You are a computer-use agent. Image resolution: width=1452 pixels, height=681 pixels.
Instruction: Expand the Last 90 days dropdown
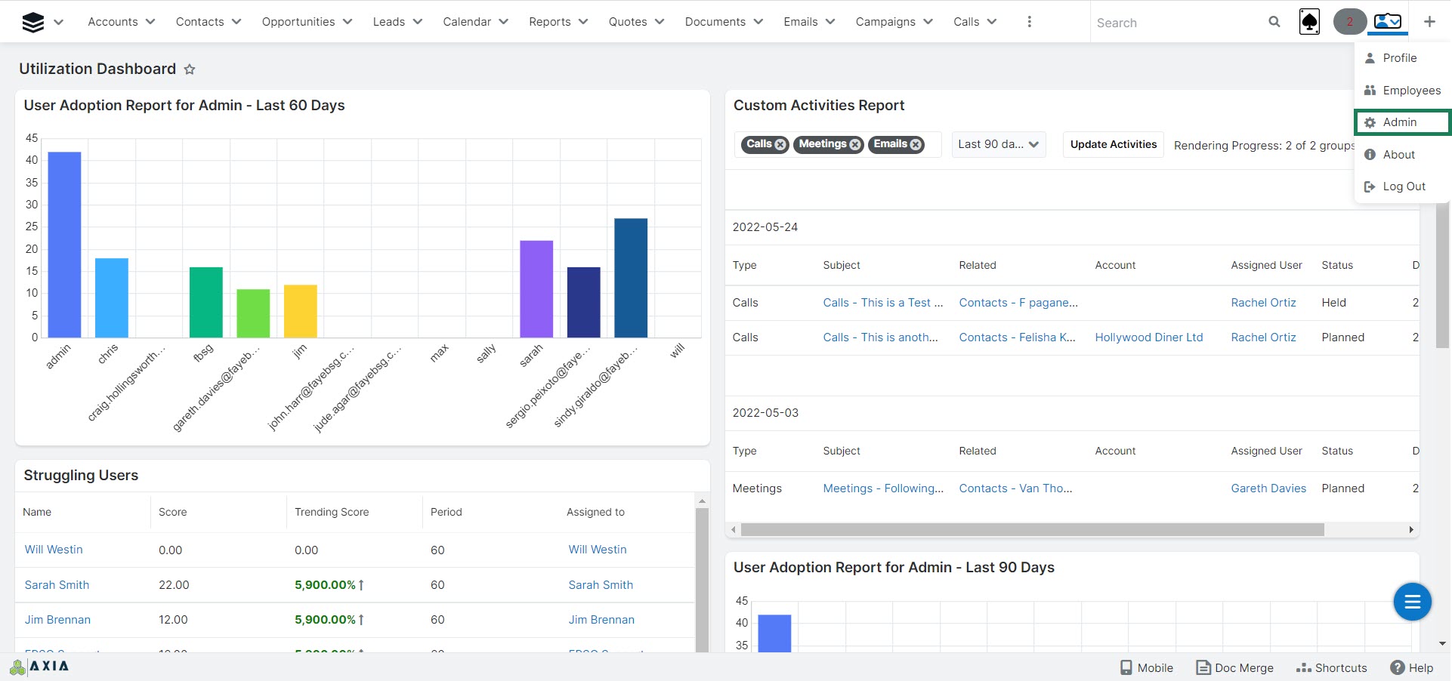998,144
